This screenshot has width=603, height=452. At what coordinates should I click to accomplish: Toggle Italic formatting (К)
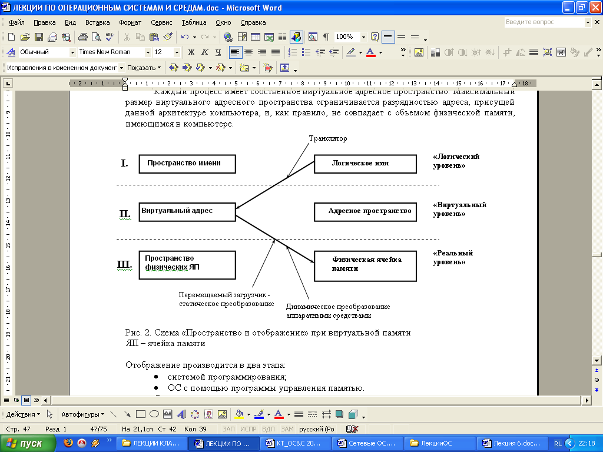point(204,52)
